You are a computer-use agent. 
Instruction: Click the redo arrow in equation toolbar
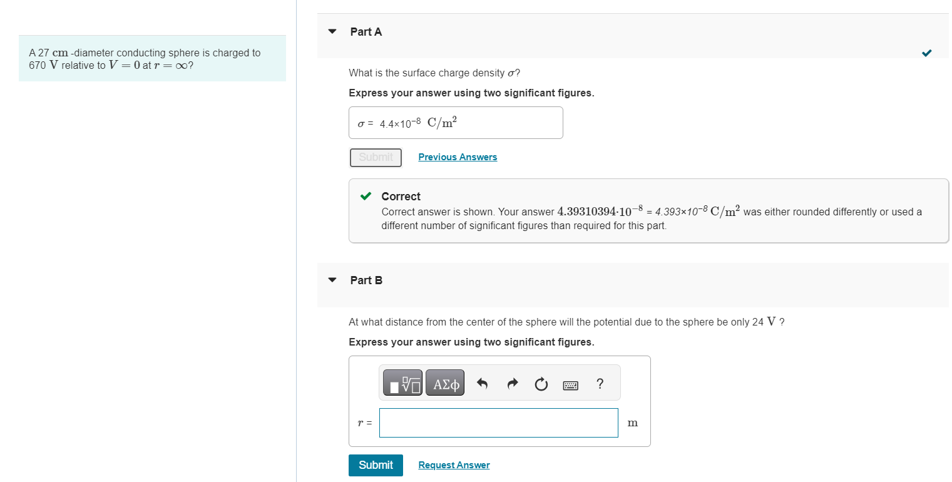pos(512,383)
